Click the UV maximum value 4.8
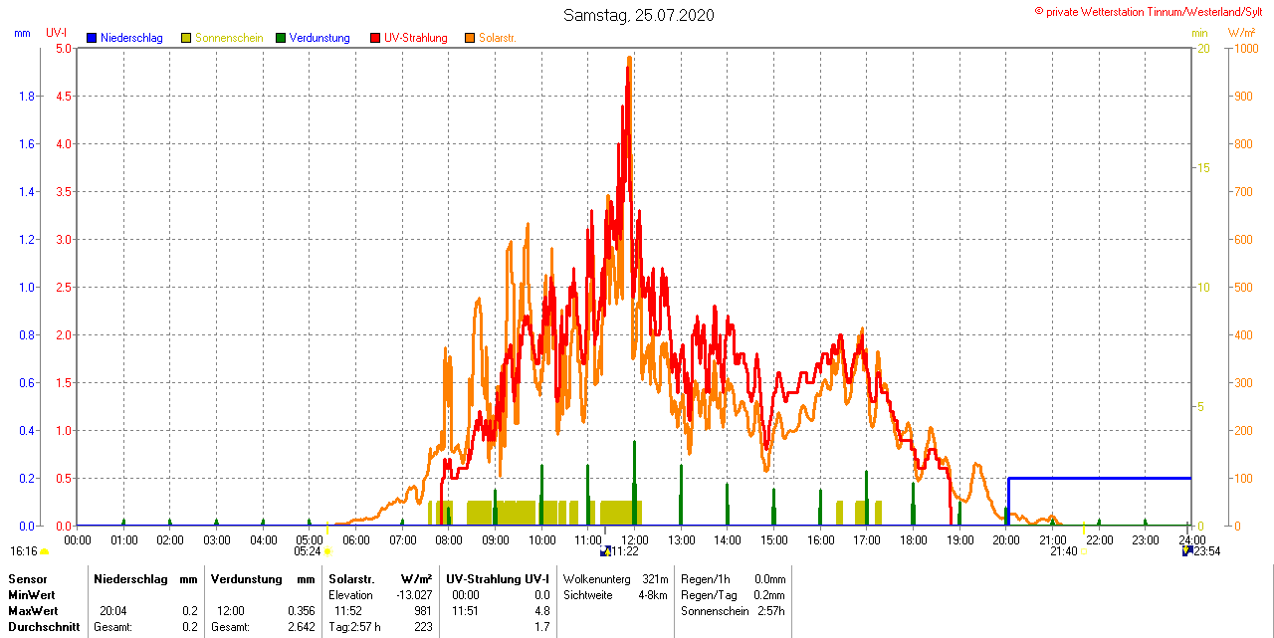 tap(541, 610)
